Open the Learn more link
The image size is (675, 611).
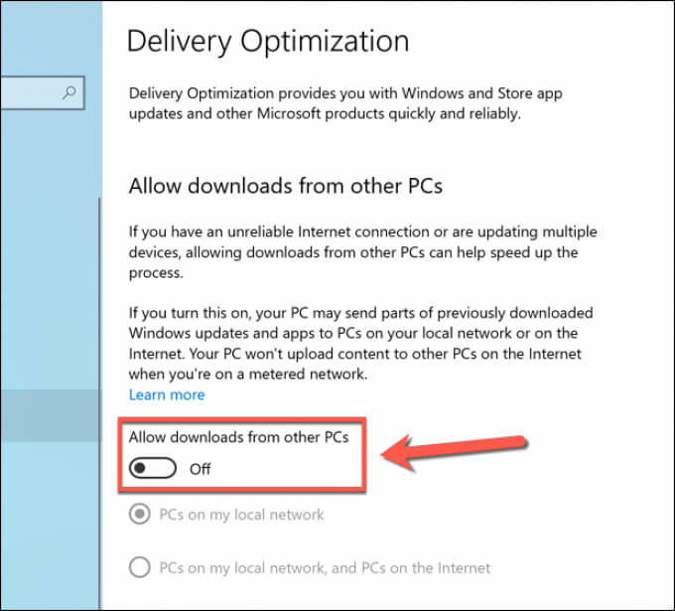167,394
